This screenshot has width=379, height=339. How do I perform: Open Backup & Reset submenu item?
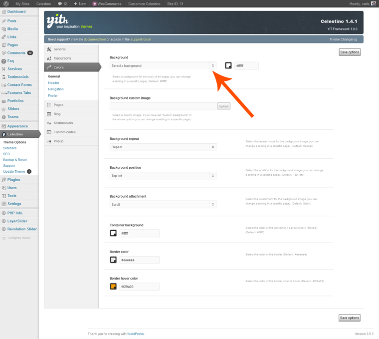(15, 160)
